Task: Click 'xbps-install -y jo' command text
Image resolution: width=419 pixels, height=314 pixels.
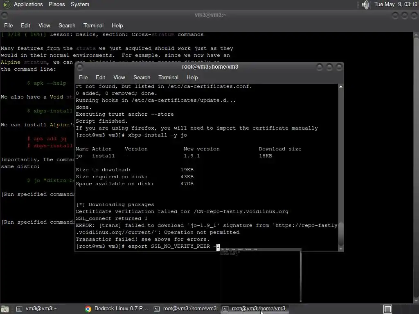Action: pos(158,135)
